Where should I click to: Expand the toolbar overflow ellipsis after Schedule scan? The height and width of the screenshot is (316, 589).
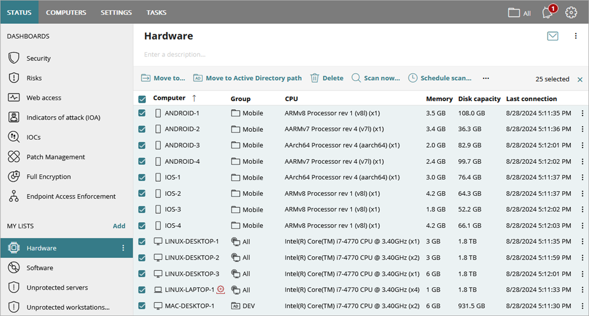tap(486, 78)
